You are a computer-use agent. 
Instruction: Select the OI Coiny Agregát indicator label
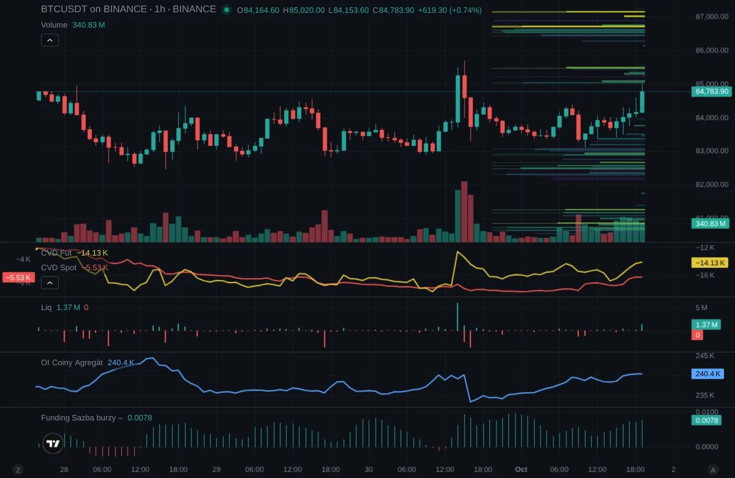click(x=72, y=363)
